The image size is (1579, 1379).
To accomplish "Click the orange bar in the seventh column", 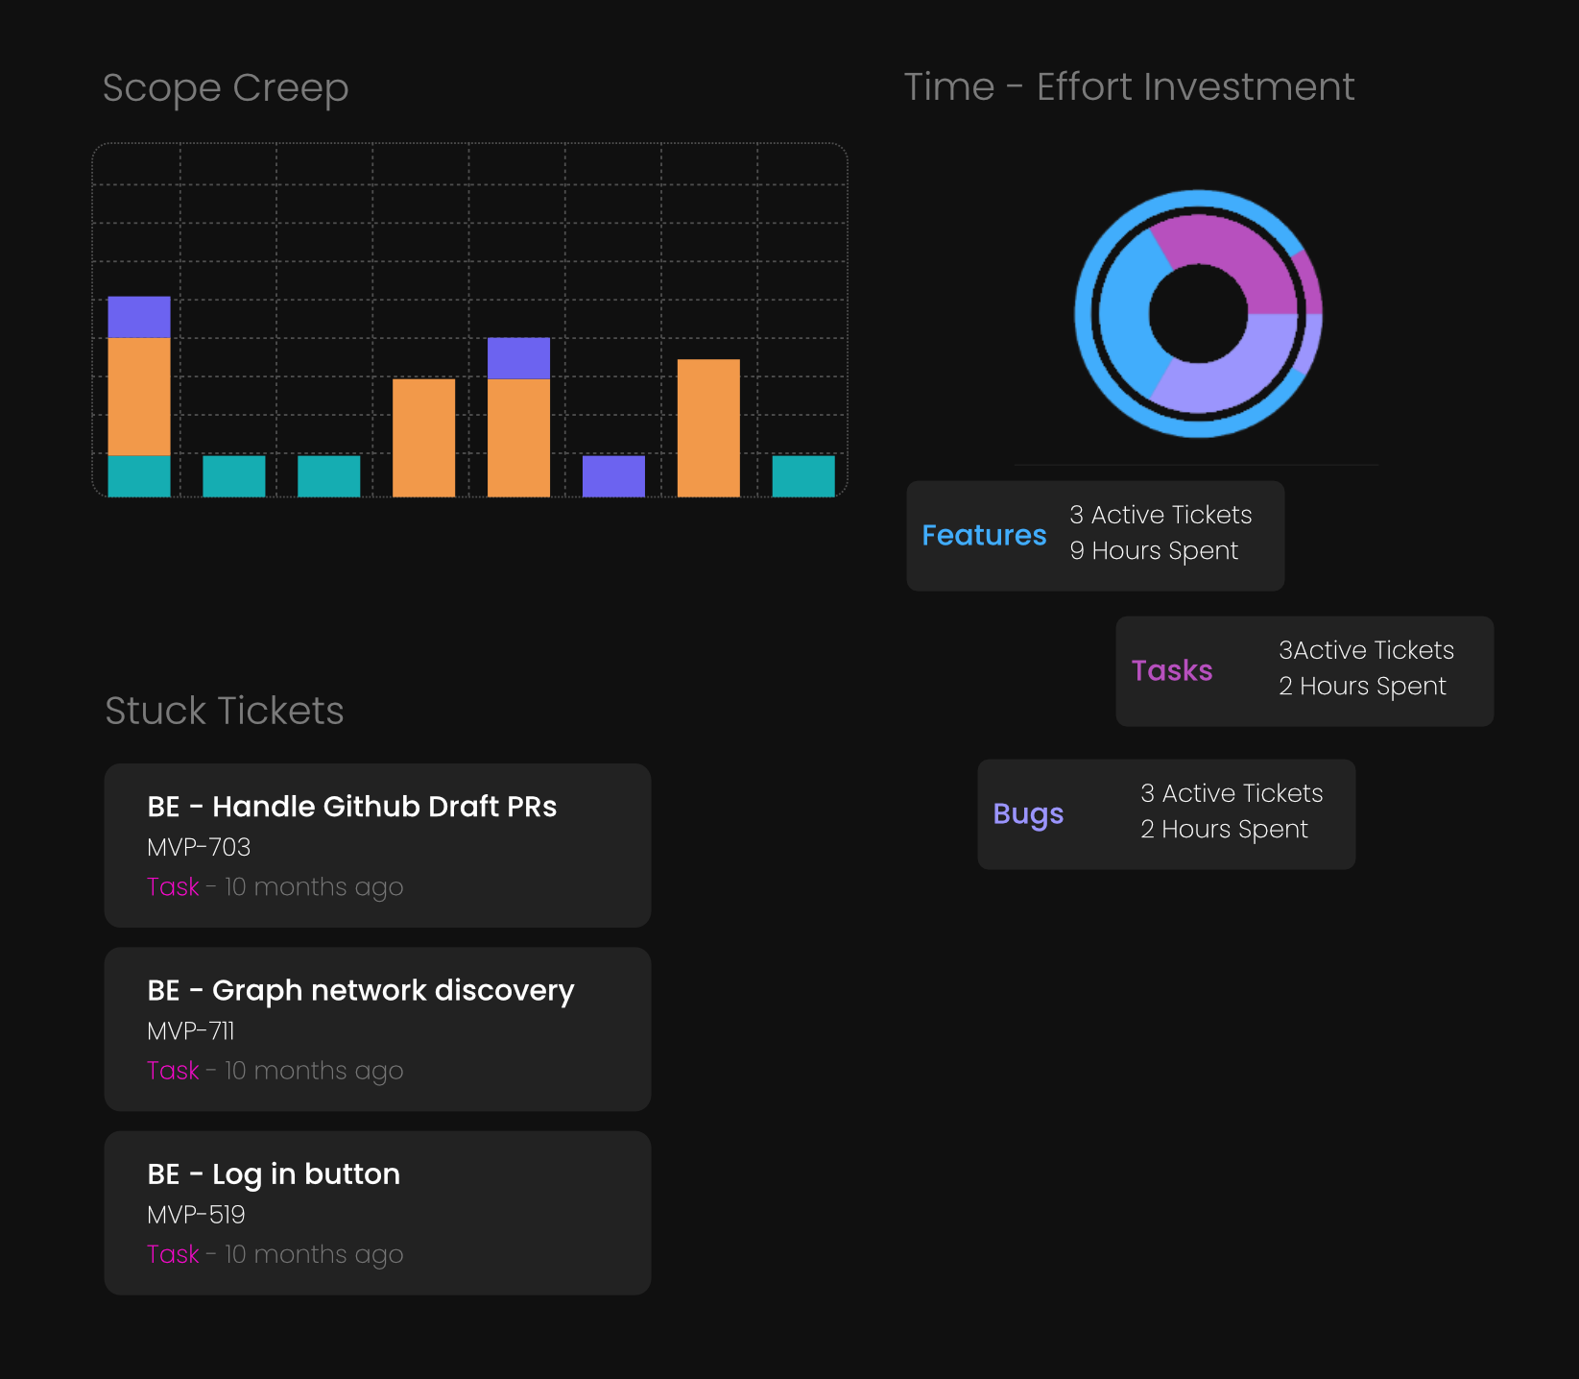I will tap(708, 427).
